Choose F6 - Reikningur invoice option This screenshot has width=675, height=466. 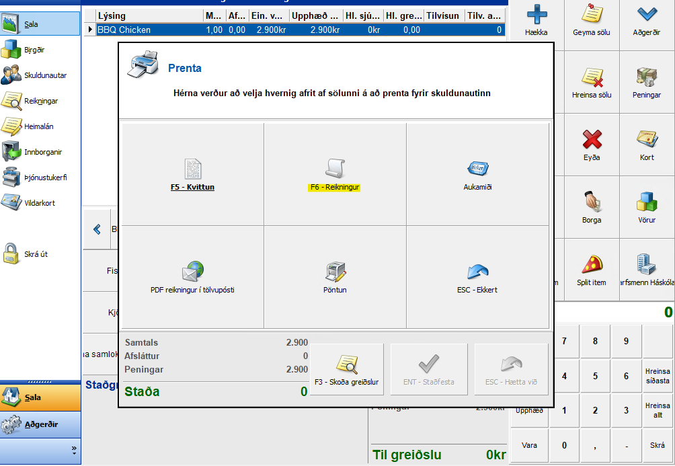click(335, 174)
